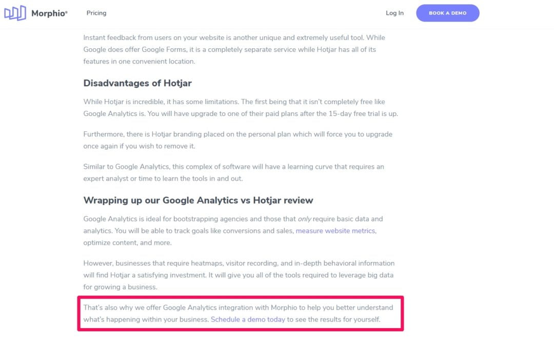The height and width of the screenshot is (340, 554).
Task: Click the paragraph about the learning curve
Action: click(x=233, y=172)
